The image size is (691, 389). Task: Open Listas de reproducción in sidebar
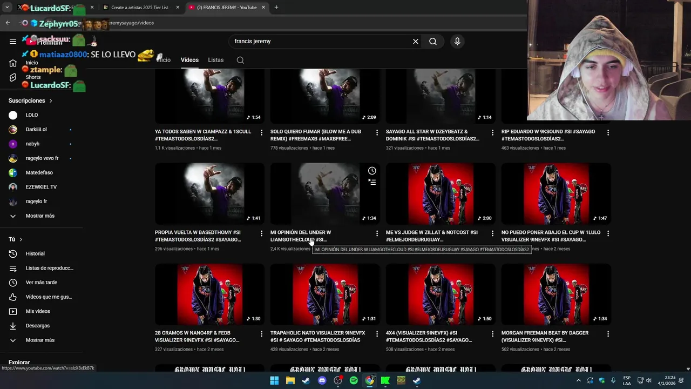coord(42,268)
